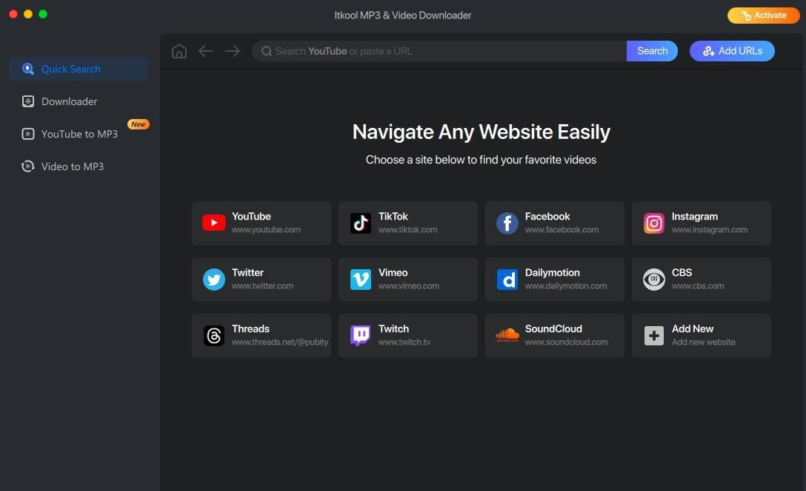Open the SoundCloud site tile
The height and width of the screenshot is (491, 806).
pos(554,335)
